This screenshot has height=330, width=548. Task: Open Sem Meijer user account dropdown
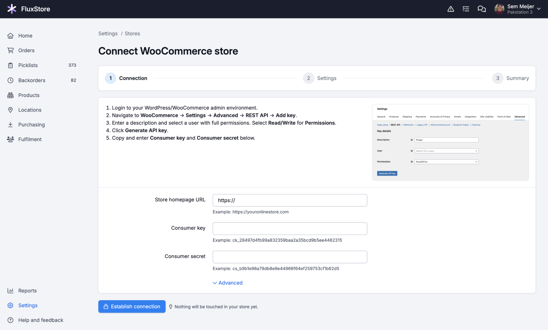(517, 9)
